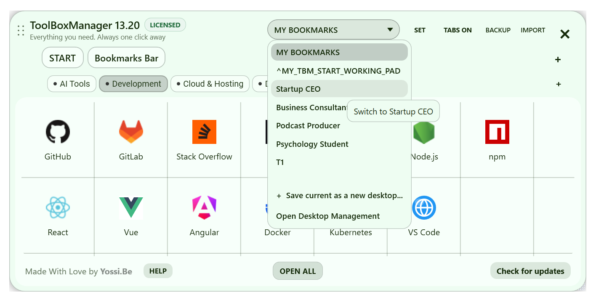The width and height of the screenshot is (604, 300).
Task: Click the LICENSED badge
Action: click(x=165, y=25)
